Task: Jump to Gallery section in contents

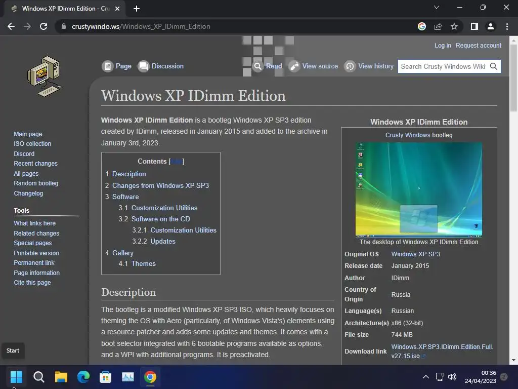Action: click(122, 253)
